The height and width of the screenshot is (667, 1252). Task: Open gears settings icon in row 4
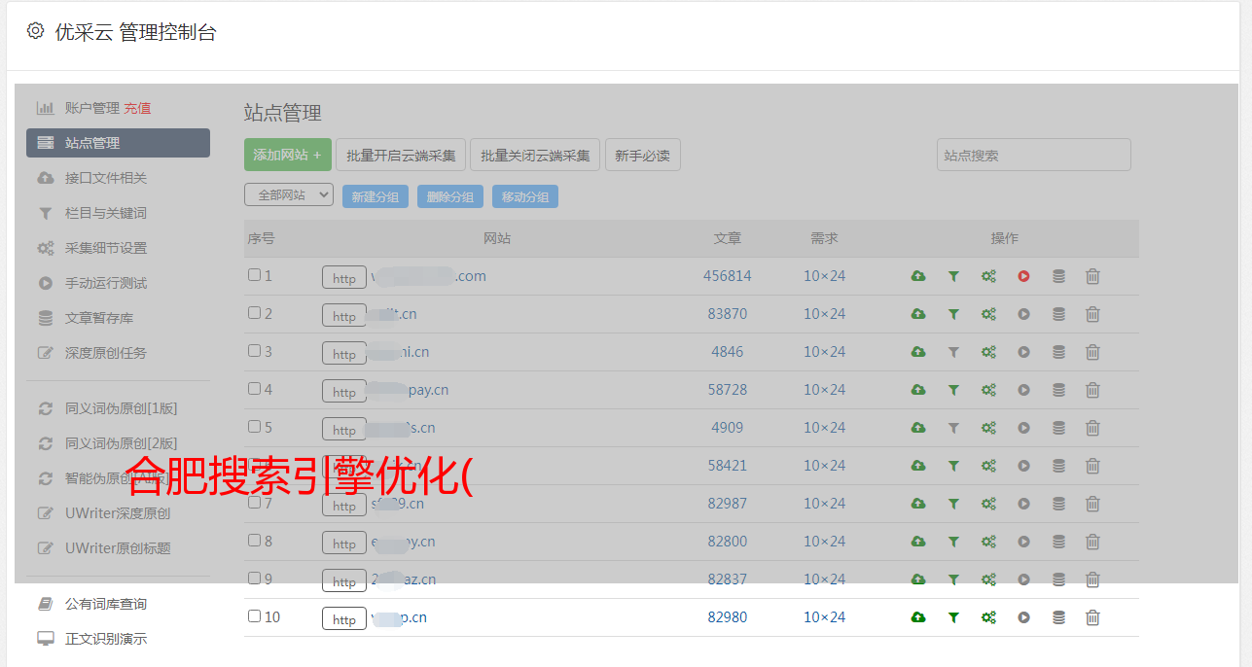click(988, 390)
